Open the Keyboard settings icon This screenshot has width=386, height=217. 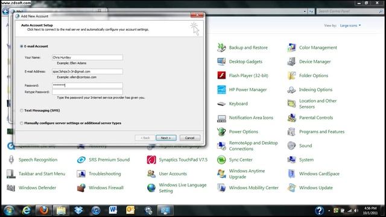221,104
